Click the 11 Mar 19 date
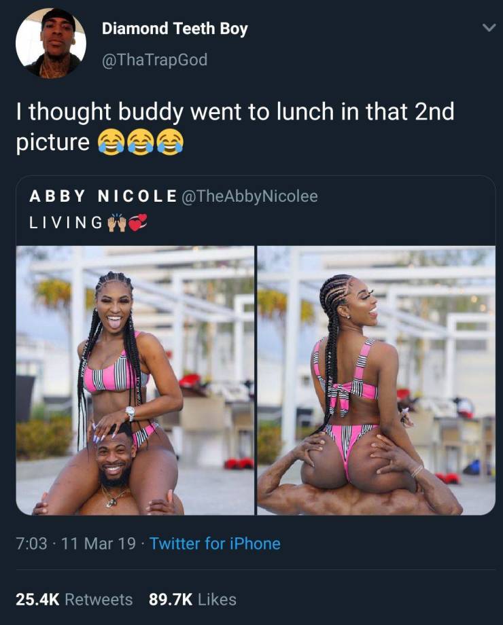 tap(99, 543)
